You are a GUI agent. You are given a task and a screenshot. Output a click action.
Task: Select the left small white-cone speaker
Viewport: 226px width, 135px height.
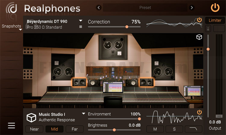(x=94, y=83)
